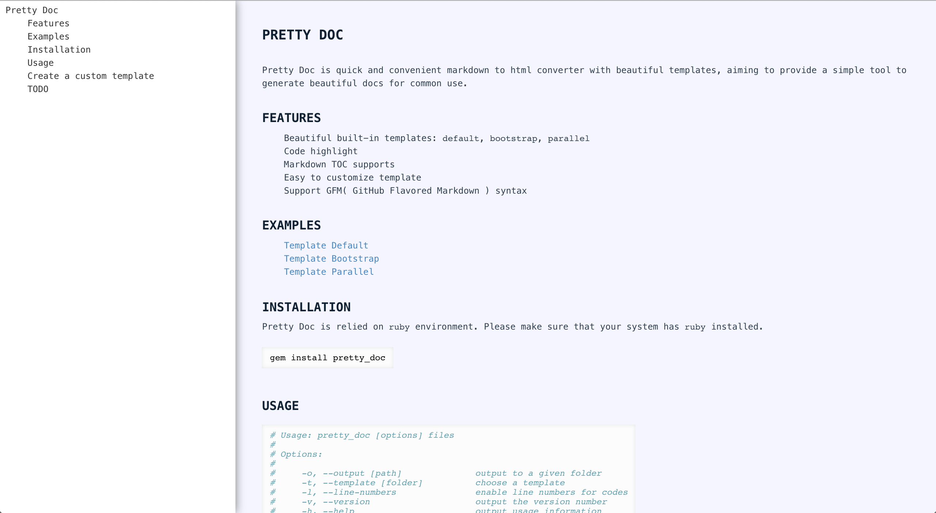936x513 pixels.
Task: Collapse the Pretty Doc sidebar entry
Action: (32, 9)
